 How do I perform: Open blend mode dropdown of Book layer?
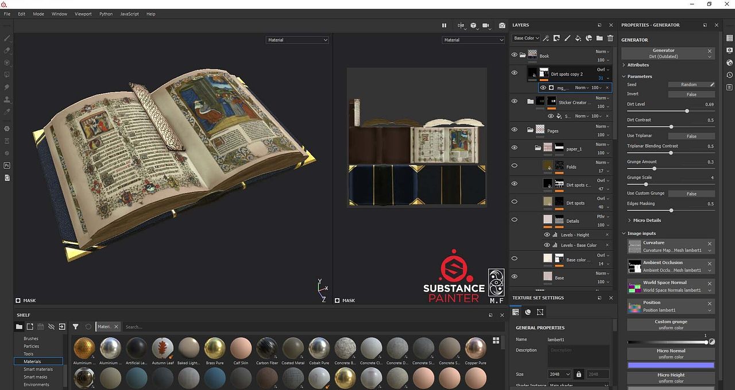point(602,51)
